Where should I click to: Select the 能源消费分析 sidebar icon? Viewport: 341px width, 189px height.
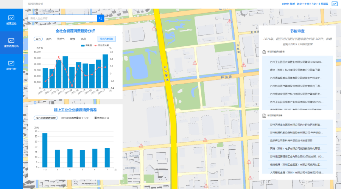(11, 43)
